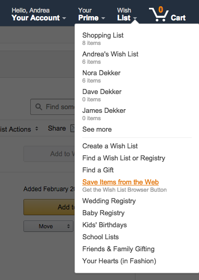The image size is (199, 280).
Task: Click Save Items from the Web link
Action: click(x=120, y=182)
